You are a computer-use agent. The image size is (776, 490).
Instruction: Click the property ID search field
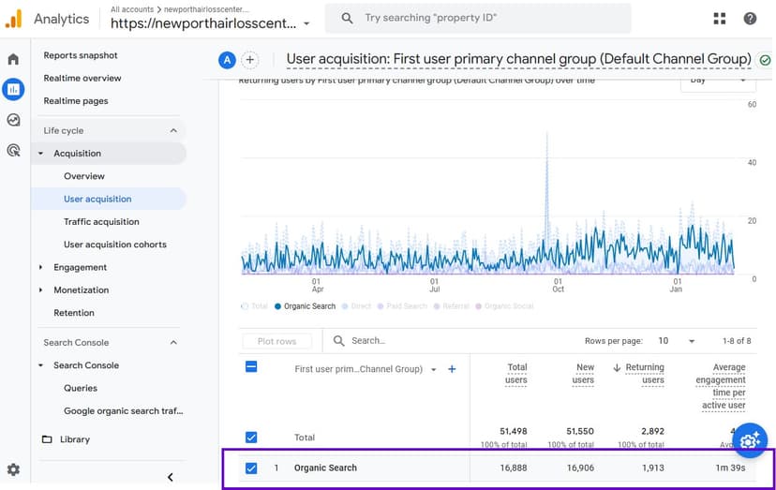coord(478,18)
